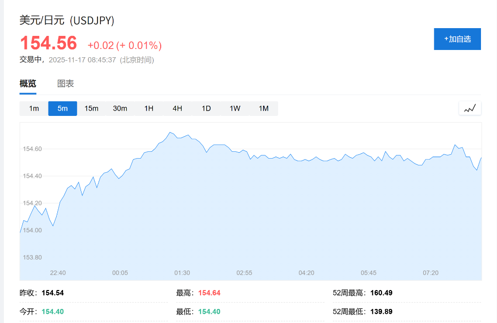Switch to 15m interval
This screenshot has height=323, width=497.
[91, 109]
